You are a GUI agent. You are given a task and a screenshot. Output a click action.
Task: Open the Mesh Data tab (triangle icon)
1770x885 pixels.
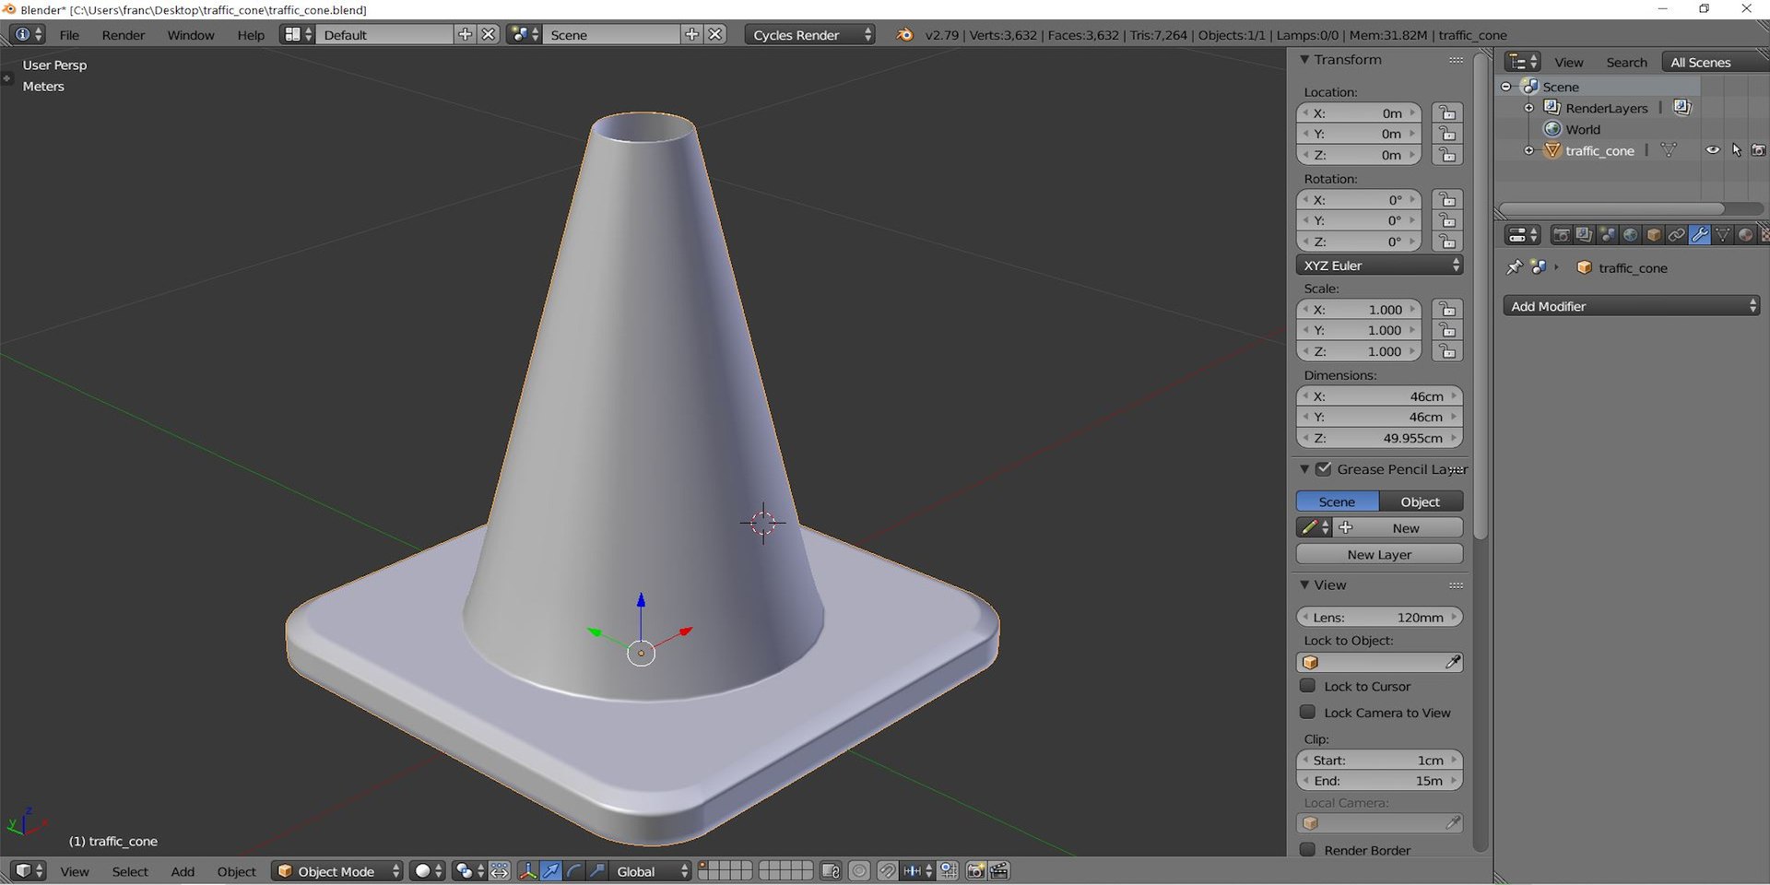pyautogui.click(x=1722, y=235)
